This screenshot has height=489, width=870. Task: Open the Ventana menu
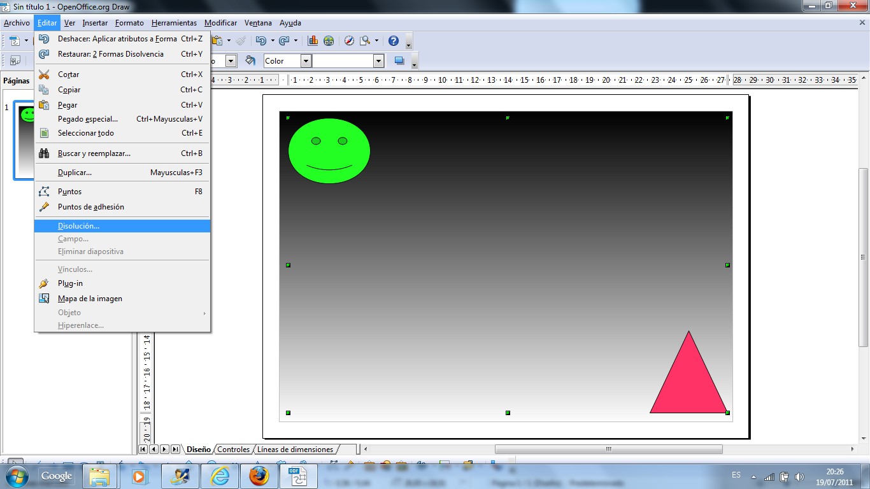coord(258,23)
